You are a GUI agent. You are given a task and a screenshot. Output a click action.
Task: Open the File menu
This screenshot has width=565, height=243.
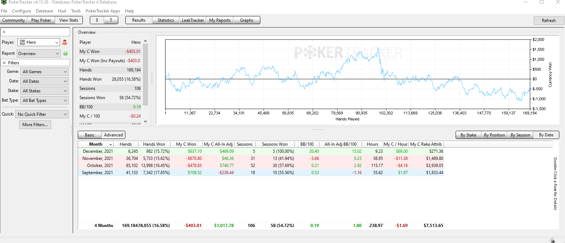click(x=4, y=11)
